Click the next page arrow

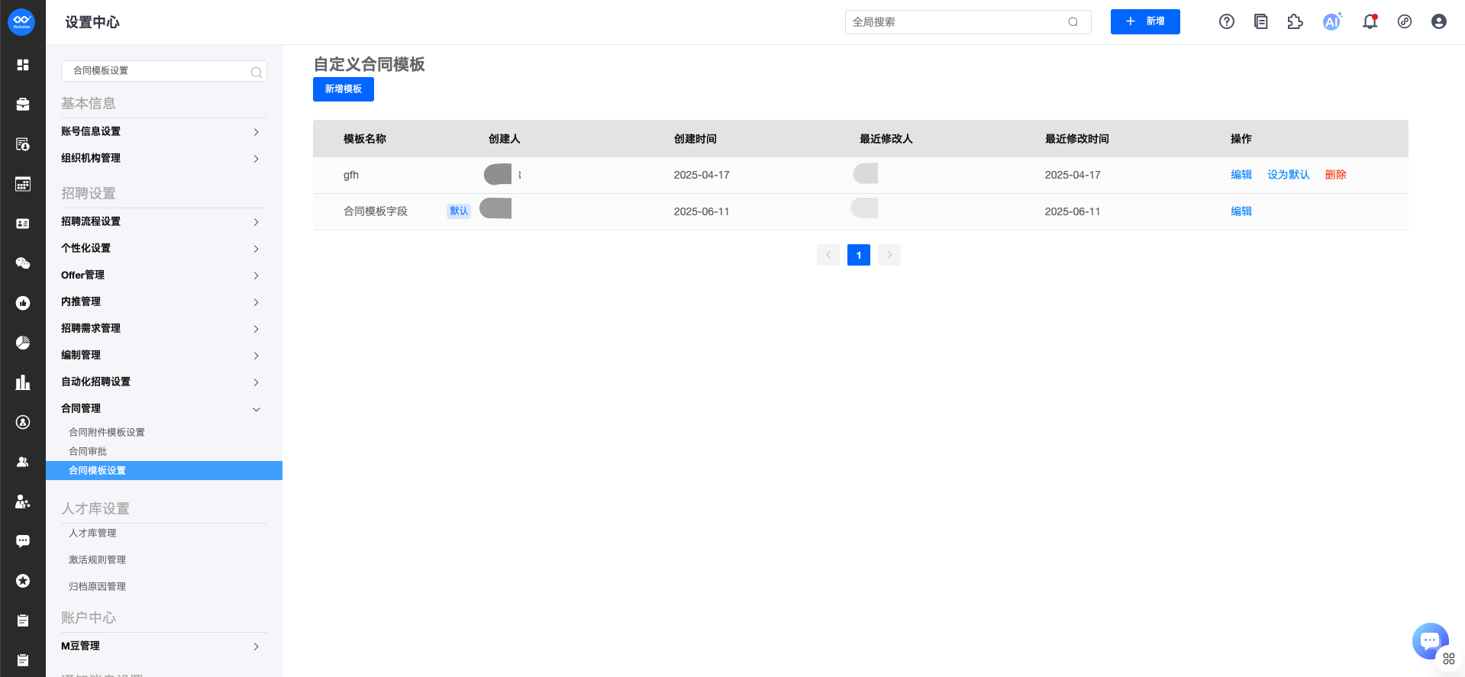click(x=889, y=255)
